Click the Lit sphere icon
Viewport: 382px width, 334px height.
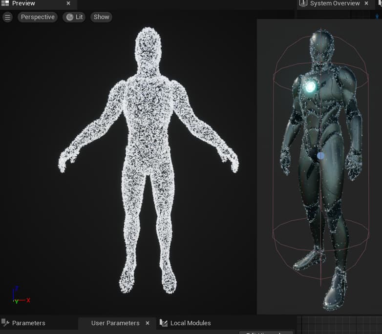tap(70, 17)
